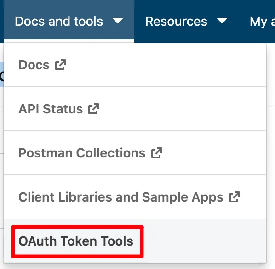Click empty space right of OAuth Token Tools box
This screenshot has width=275, height=269.
pyautogui.click(x=205, y=241)
